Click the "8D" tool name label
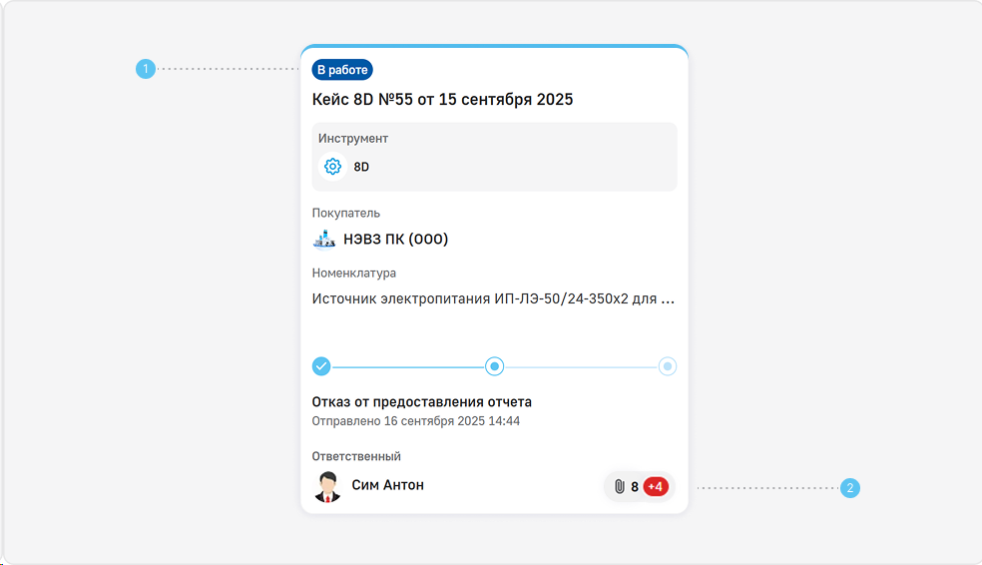Viewport: 982px width, 565px height. [361, 167]
